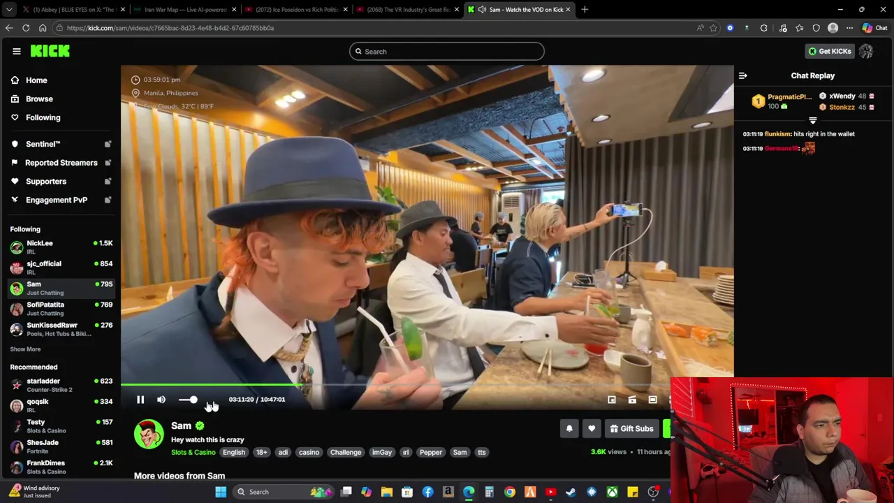This screenshot has height=503, width=894.
Task: Toggle the heart follow button for Sam
Action: [592, 429]
